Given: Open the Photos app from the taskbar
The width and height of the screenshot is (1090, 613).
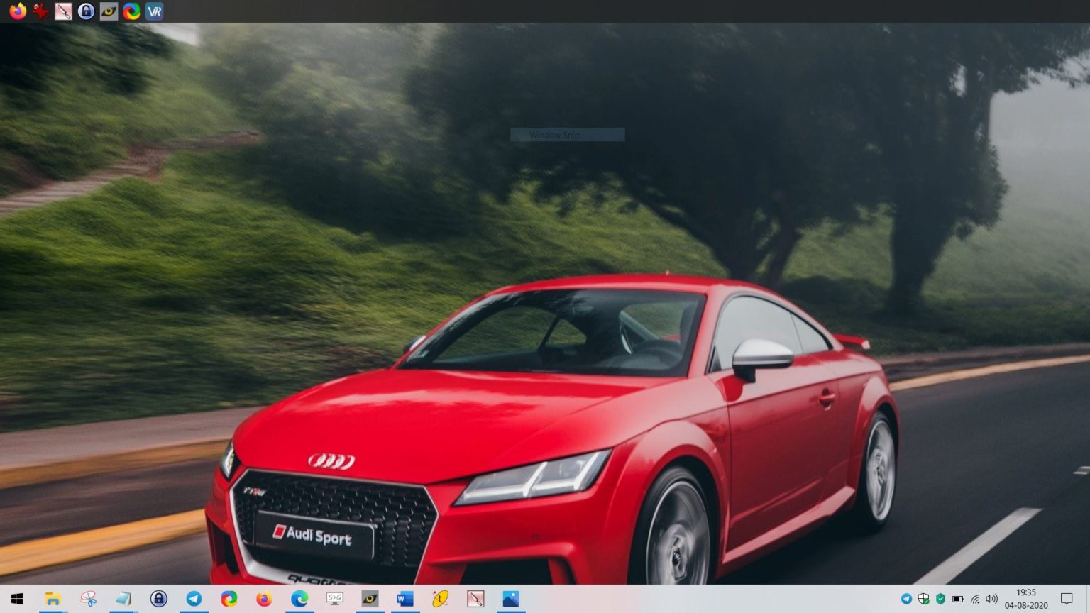Looking at the screenshot, I should coord(511,599).
